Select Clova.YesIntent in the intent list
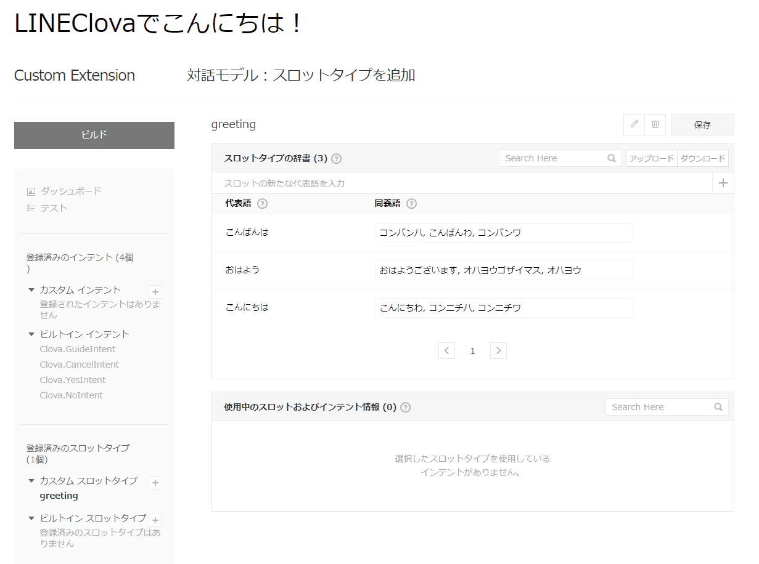 tap(73, 380)
